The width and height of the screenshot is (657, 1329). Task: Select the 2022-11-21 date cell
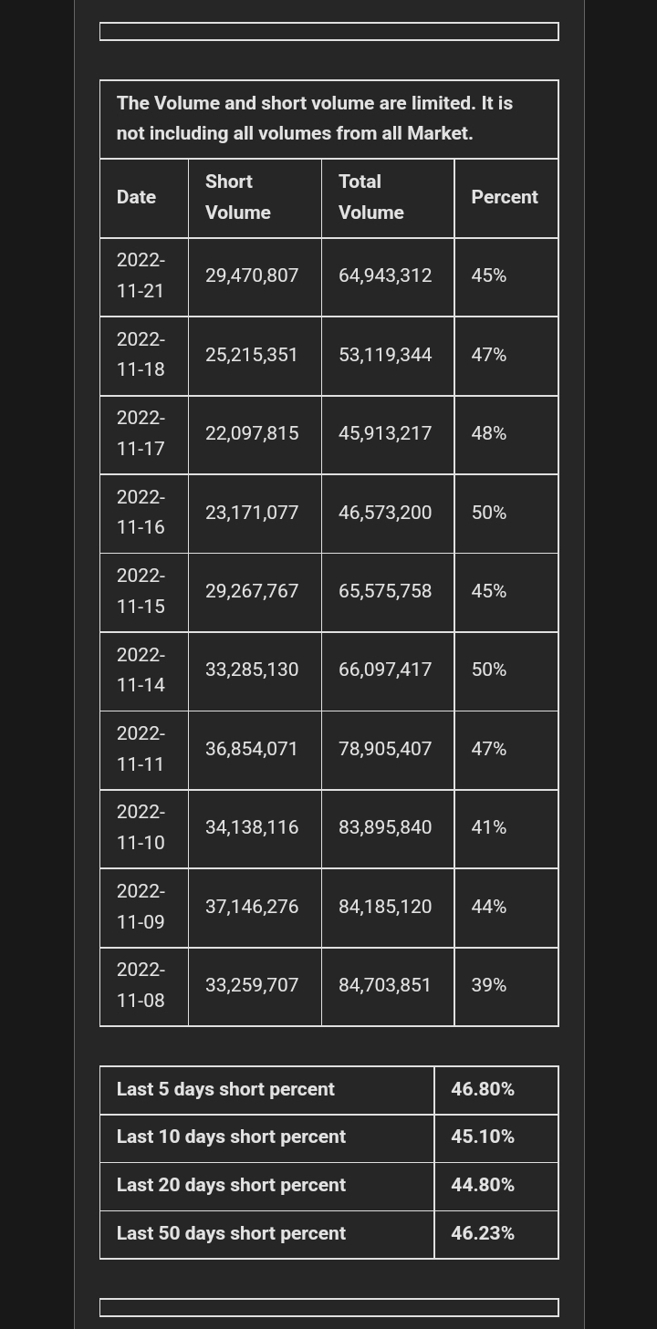pos(144,277)
